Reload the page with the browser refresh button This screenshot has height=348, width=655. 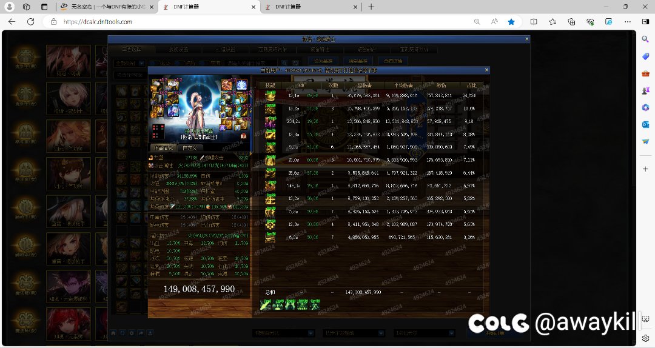click(30, 22)
